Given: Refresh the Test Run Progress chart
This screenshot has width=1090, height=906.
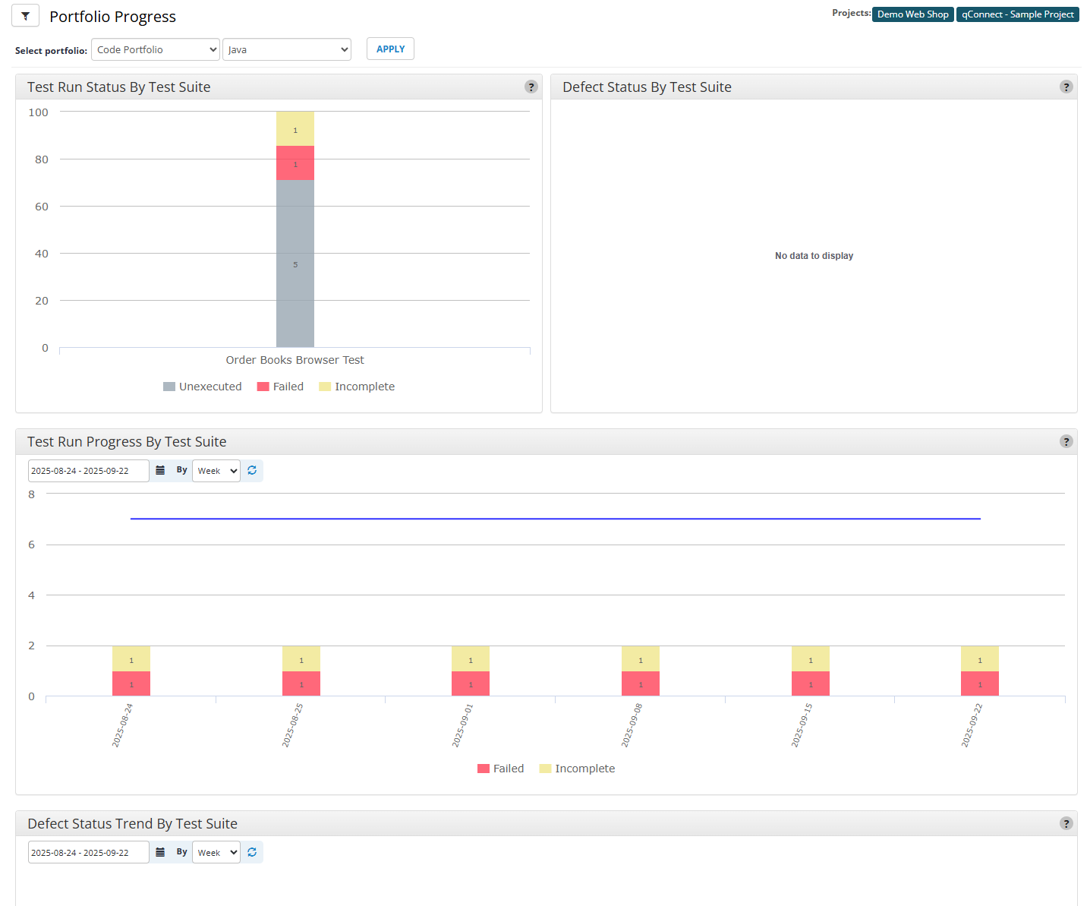Looking at the screenshot, I should 252,471.
